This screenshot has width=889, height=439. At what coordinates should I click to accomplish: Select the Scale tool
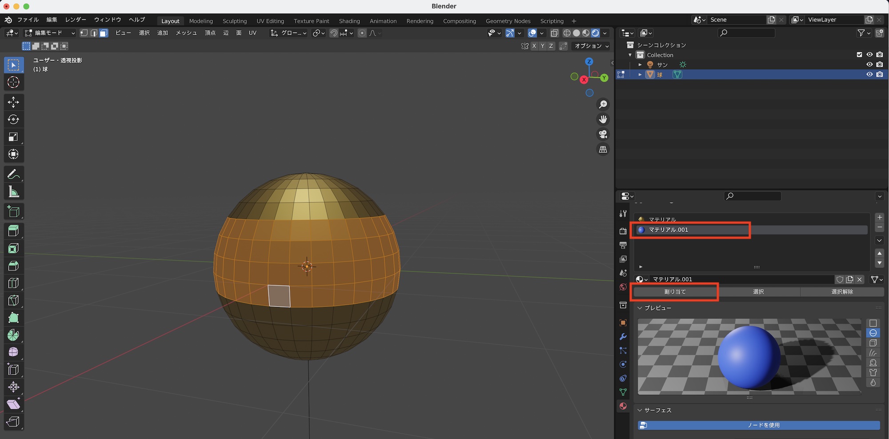point(13,137)
